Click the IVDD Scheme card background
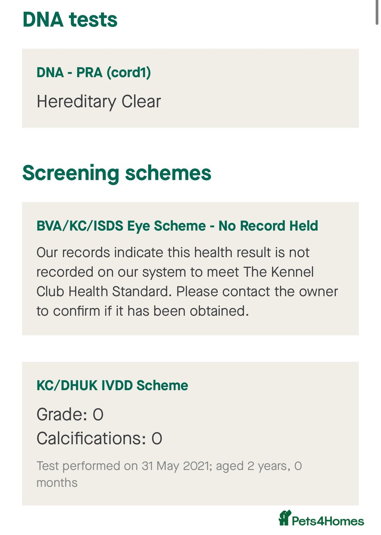381x535 pixels. pyautogui.click(x=190, y=434)
